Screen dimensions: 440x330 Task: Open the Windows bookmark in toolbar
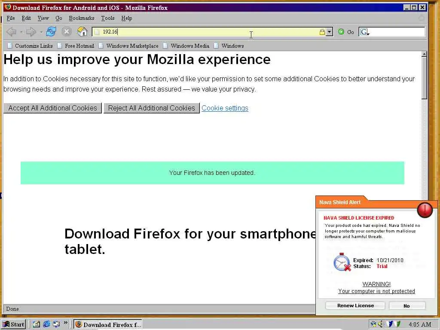(229, 46)
